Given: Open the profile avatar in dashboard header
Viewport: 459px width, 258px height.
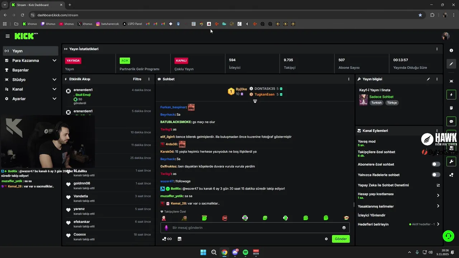Looking at the screenshot, I should (446, 36).
